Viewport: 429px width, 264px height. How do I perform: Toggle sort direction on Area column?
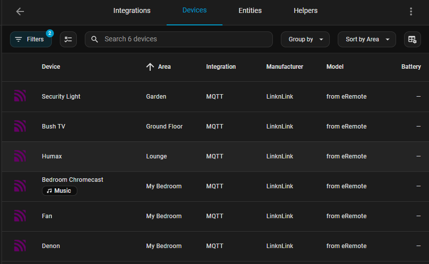pos(150,67)
